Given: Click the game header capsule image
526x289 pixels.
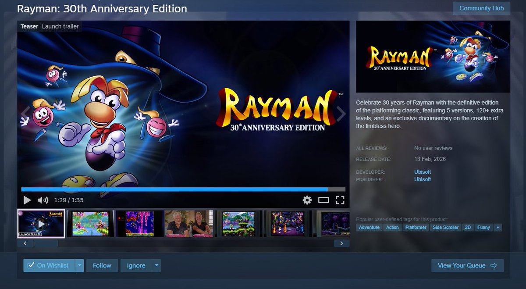Looking at the screenshot, I should 433,57.
